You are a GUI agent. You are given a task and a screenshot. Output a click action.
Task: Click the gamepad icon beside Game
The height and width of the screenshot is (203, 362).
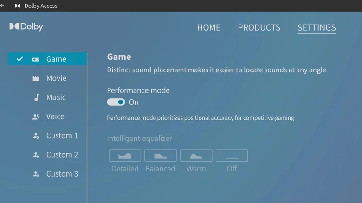(x=36, y=59)
